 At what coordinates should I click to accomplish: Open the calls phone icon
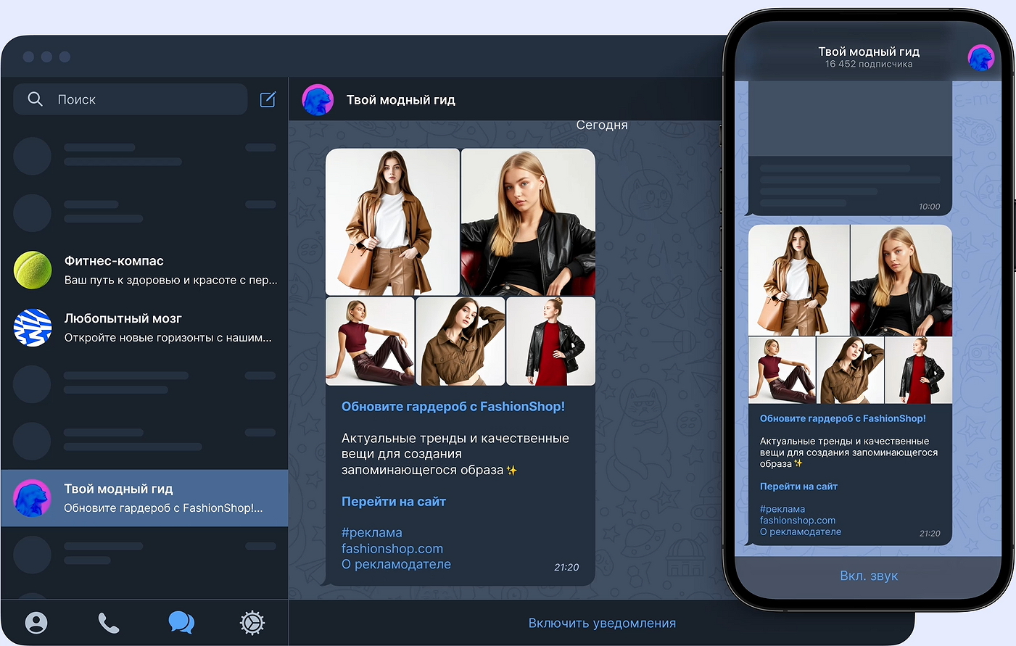pos(108,623)
